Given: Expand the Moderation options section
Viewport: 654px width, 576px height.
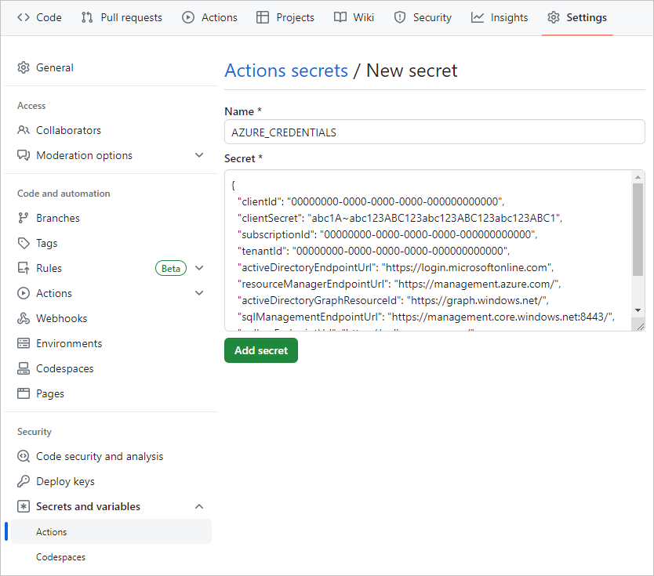Looking at the screenshot, I should click(x=198, y=155).
